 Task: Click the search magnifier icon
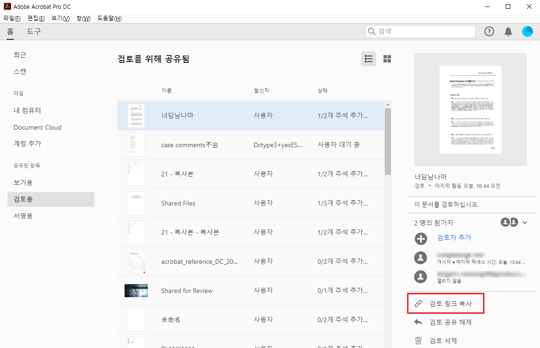pos(371,31)
